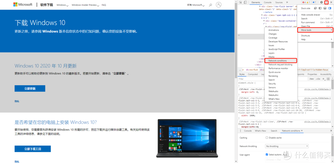Undock DevTools into separate window
334x163 pixels.
pos(315,8)
